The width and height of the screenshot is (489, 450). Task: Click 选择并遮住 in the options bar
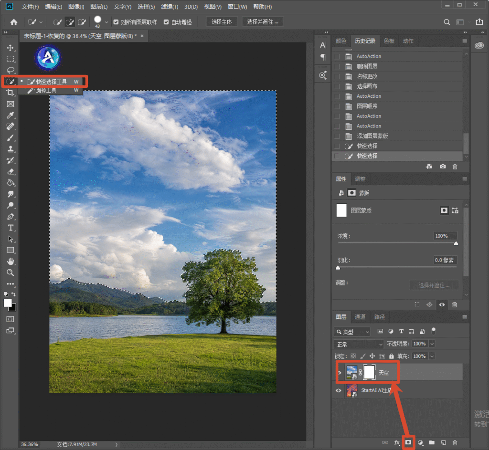click(x=263, y=22)
